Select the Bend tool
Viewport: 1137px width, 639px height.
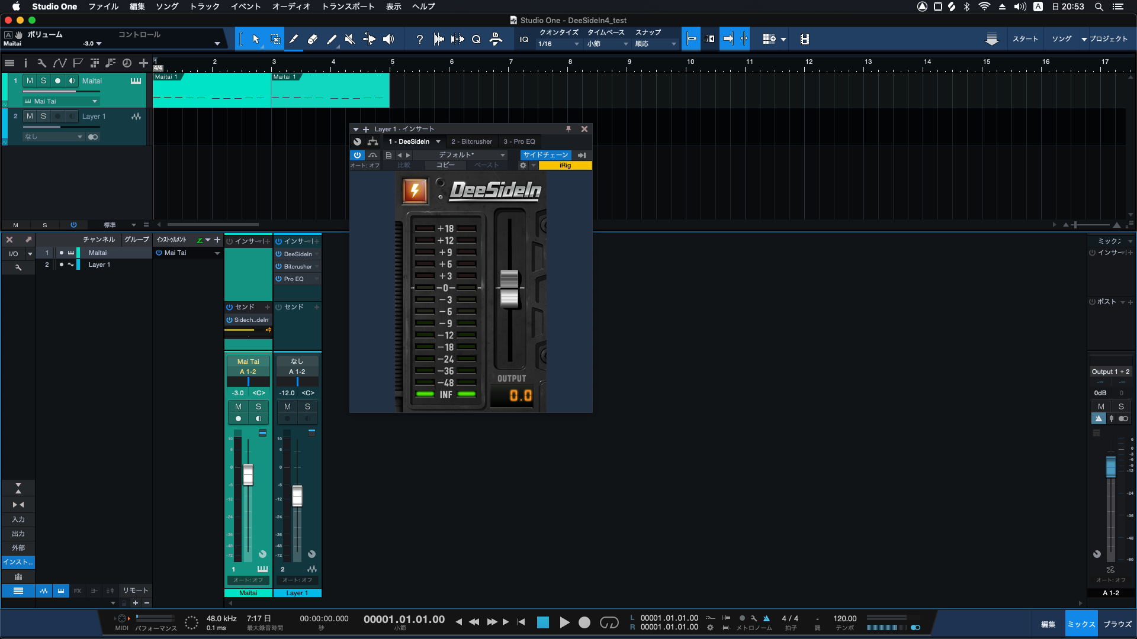(369, 39)
